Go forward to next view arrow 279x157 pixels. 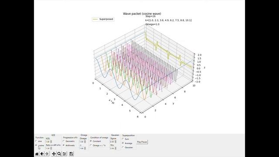pos(47,154)
